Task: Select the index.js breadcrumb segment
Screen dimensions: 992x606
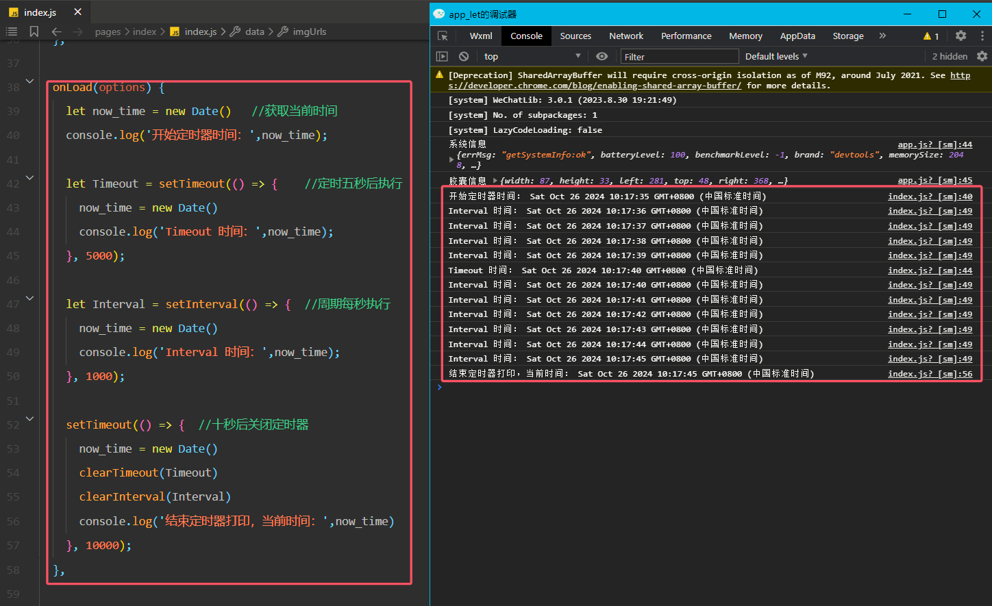Action: 194,31
